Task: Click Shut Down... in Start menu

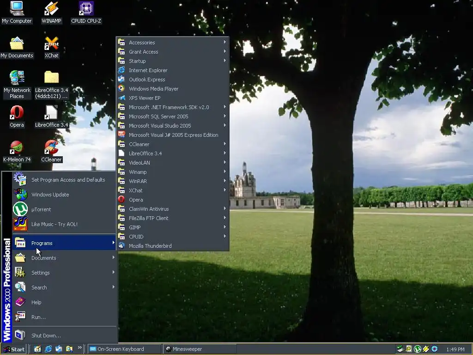Action: [64, 336]
